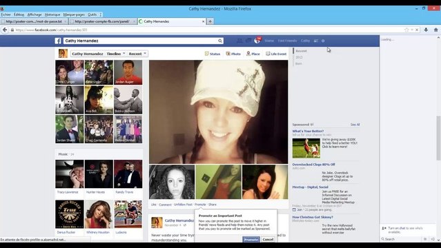Close the Cathy Hernandez tab

click(x=204, y=21)
